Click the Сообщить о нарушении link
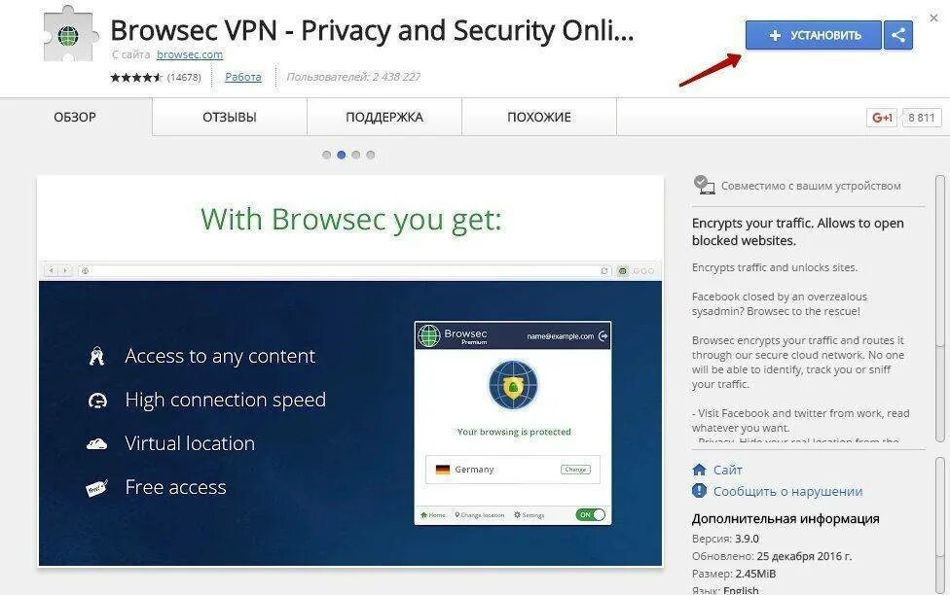Image resolution: width=950 pixels, height=595 pixels. 787,492
